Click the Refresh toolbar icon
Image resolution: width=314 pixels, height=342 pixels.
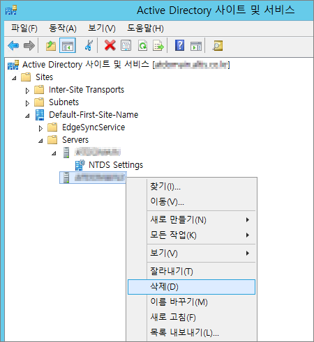tap(142, 45)
